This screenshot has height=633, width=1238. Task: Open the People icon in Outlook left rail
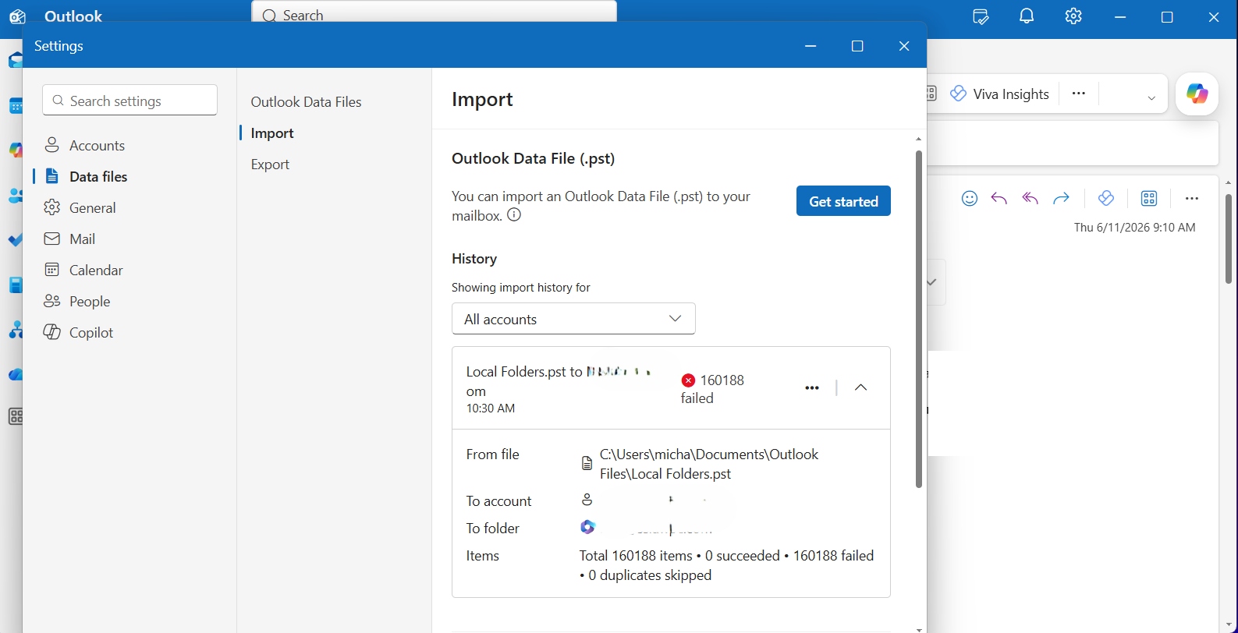(16, 196)
